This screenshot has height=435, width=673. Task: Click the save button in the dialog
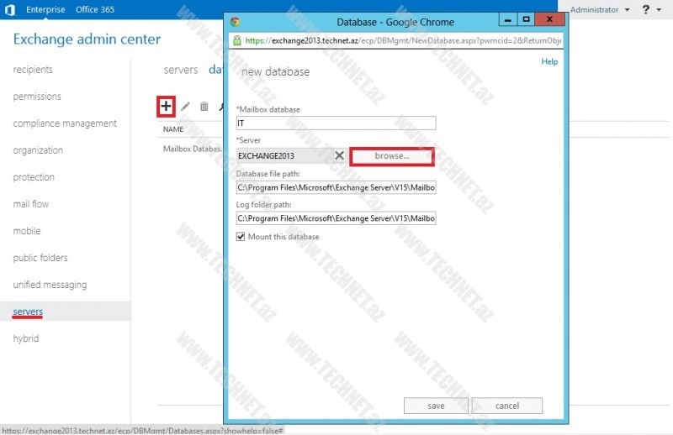click(436, 406)
